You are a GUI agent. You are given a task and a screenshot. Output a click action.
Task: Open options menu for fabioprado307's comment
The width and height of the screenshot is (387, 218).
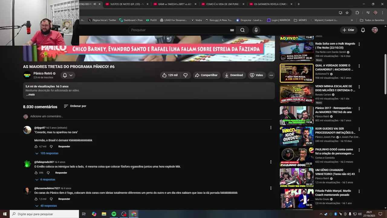click(271, 162)
